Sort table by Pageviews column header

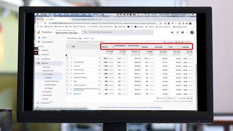pyautogui.click(x=105, y=47)
